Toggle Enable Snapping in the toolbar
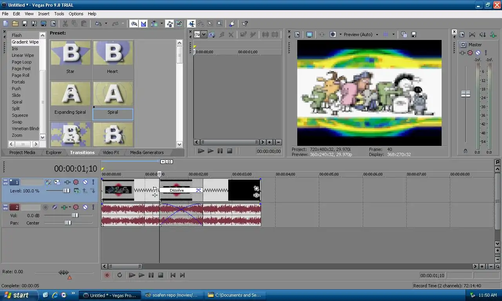 [x=134, y=24]
